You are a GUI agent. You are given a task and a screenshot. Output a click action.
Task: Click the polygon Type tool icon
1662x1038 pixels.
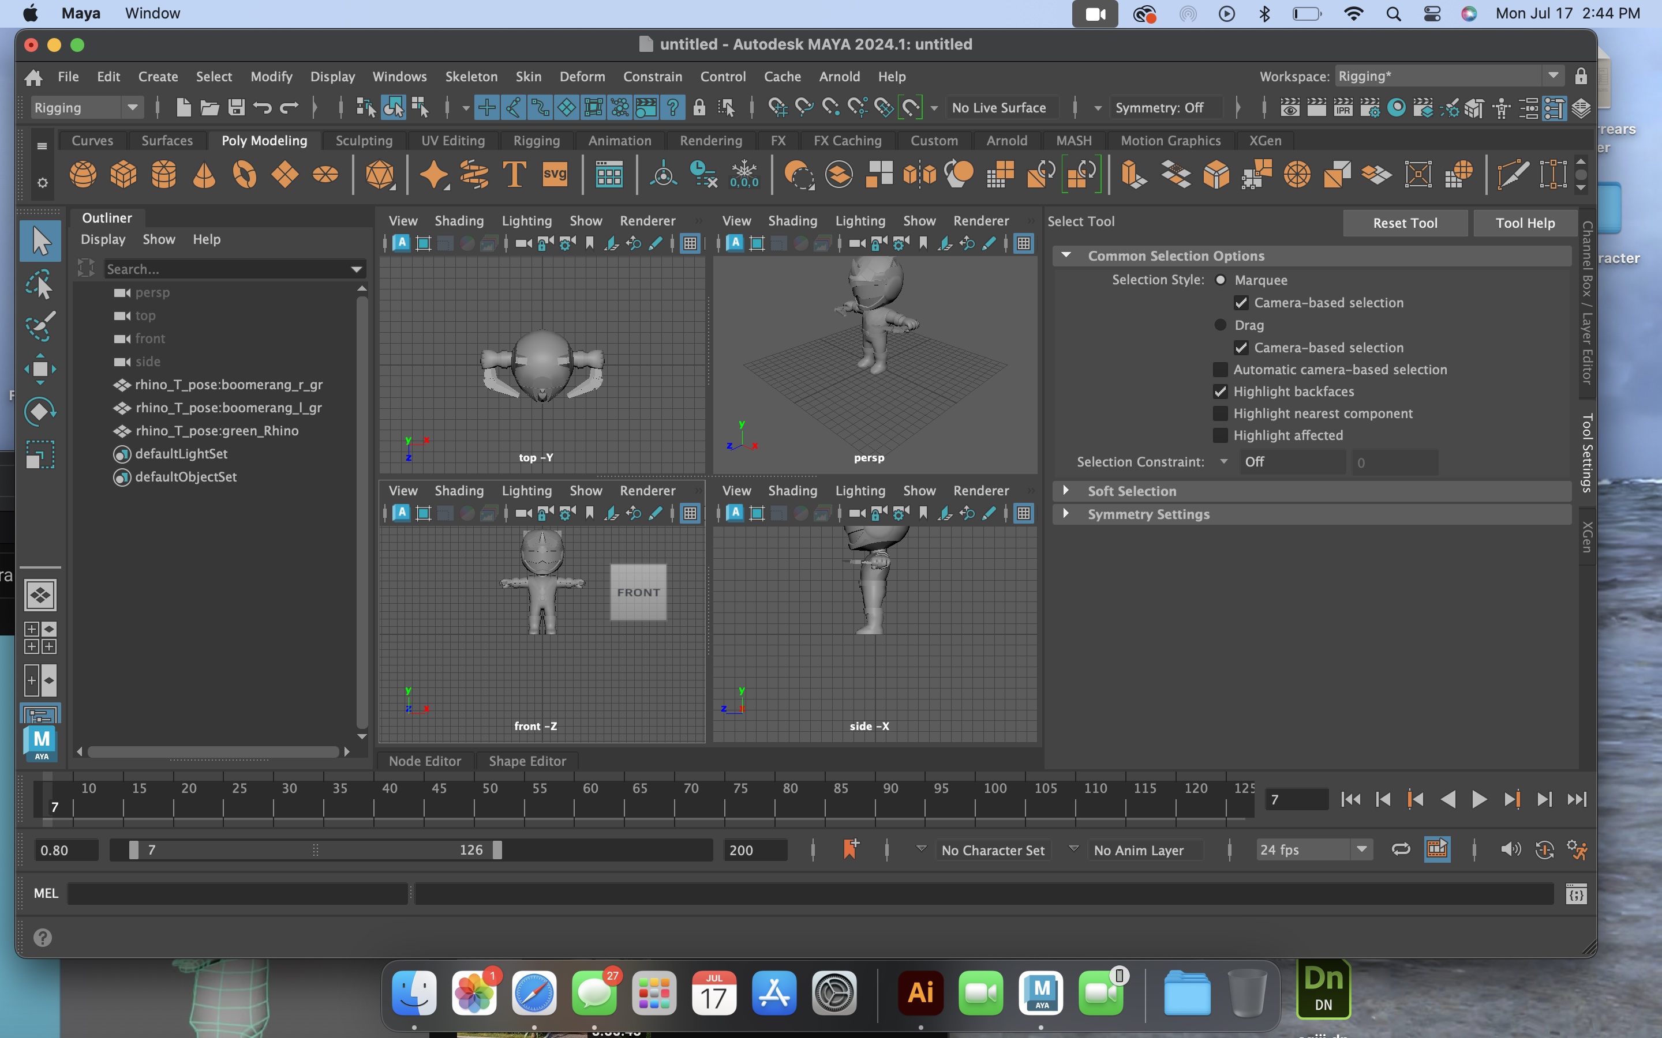coord(514,175)
